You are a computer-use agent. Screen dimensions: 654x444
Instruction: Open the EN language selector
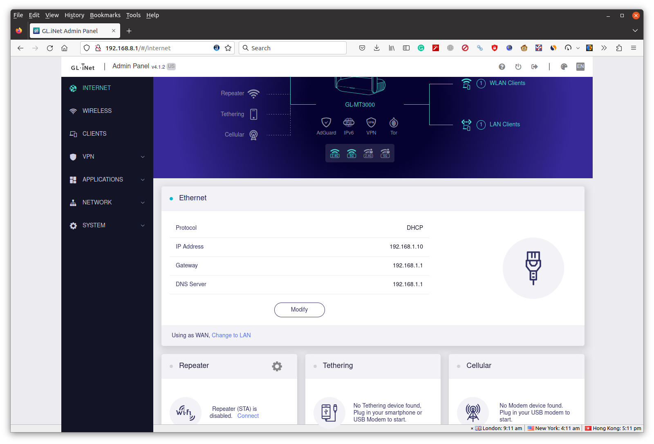tap(580, 67)
